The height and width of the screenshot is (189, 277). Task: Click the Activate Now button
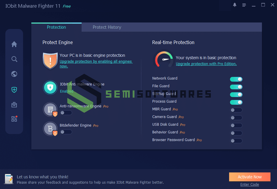click(x=250, y=177)
